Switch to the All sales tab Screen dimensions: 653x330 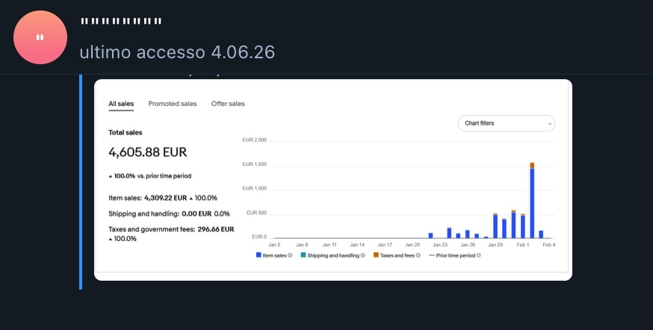point(121,104)
